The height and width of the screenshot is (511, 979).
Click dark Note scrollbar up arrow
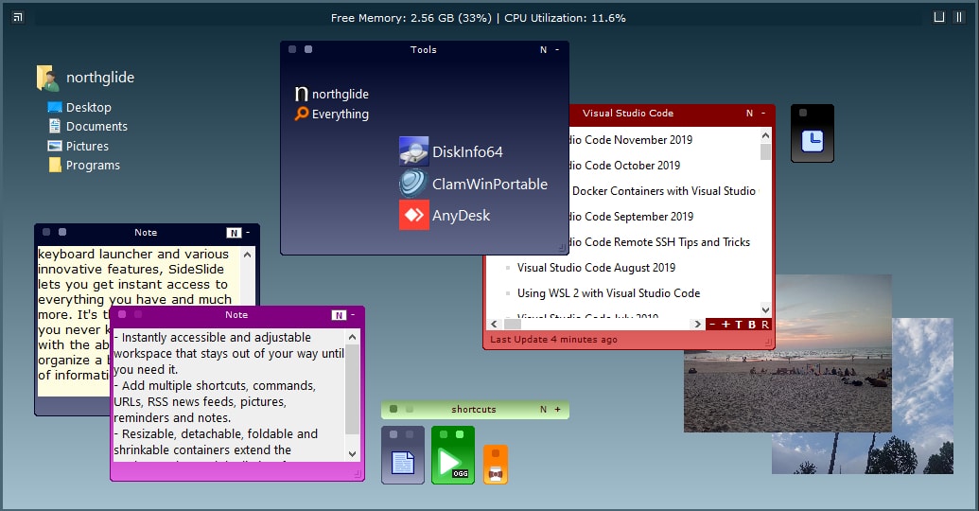pyautogui.click(x=247, y=255)
